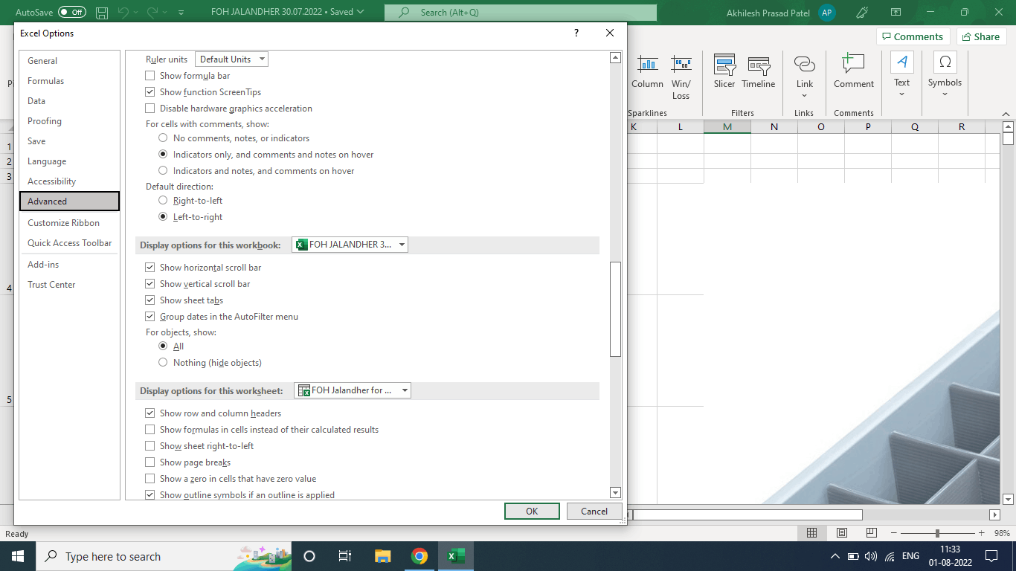The image size is (1016, 571).
Task: Adjust the zoom slider in status bar
Action: (x=937, y=533)
